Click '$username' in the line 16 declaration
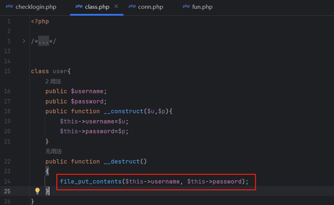 pyautogui.click(x=87, y=91)
